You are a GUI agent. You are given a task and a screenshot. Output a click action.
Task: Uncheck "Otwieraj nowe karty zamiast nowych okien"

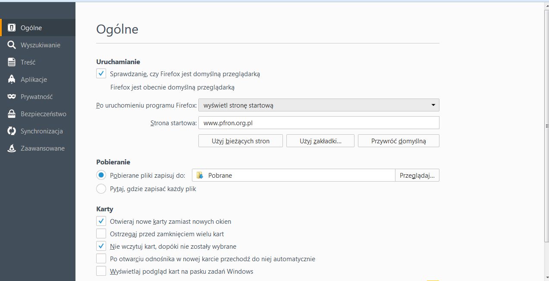pyautogui.click(x=101, y=221)
